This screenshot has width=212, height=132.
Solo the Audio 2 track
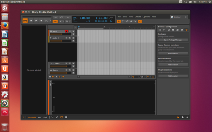pyautogui.click(x=70, y=38)
